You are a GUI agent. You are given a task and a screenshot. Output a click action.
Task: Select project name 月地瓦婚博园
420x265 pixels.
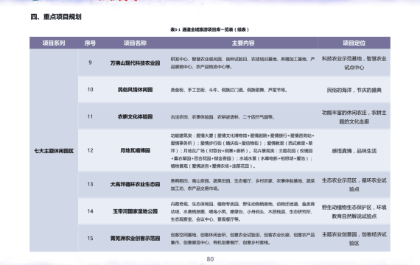point(135,150)
